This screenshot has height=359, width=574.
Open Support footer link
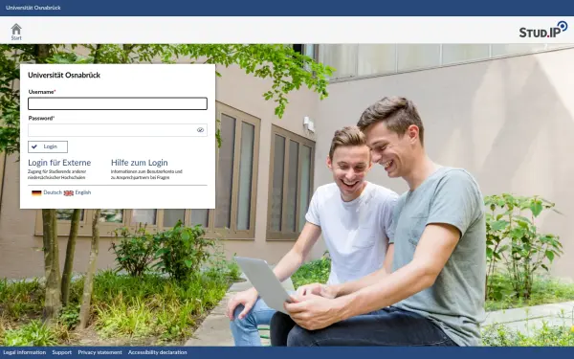tap(62, 352)
